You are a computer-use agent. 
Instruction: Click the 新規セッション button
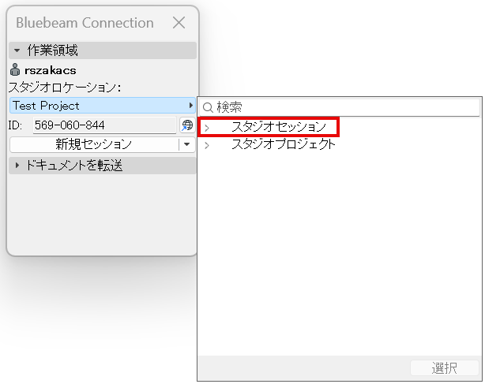[94, 144]
